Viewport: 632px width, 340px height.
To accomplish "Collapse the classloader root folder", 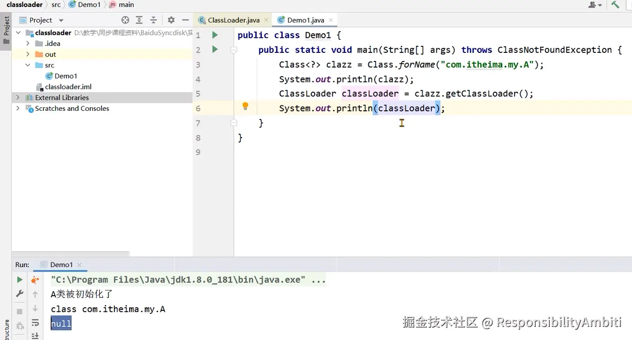I will (18, 33).
